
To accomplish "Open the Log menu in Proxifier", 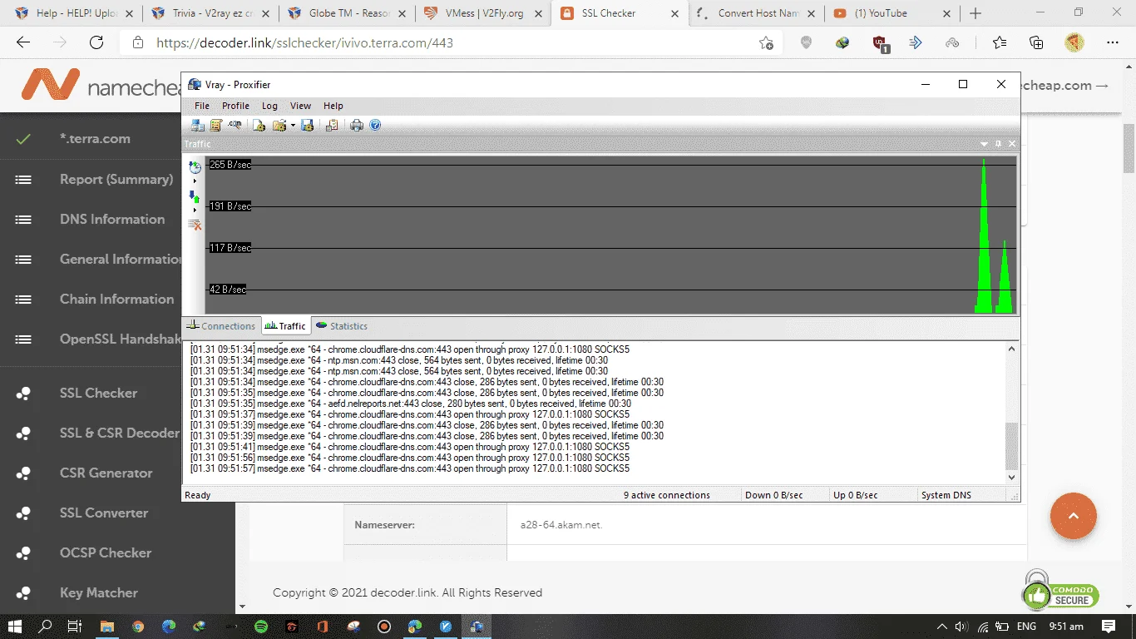I will coord(269,106).
